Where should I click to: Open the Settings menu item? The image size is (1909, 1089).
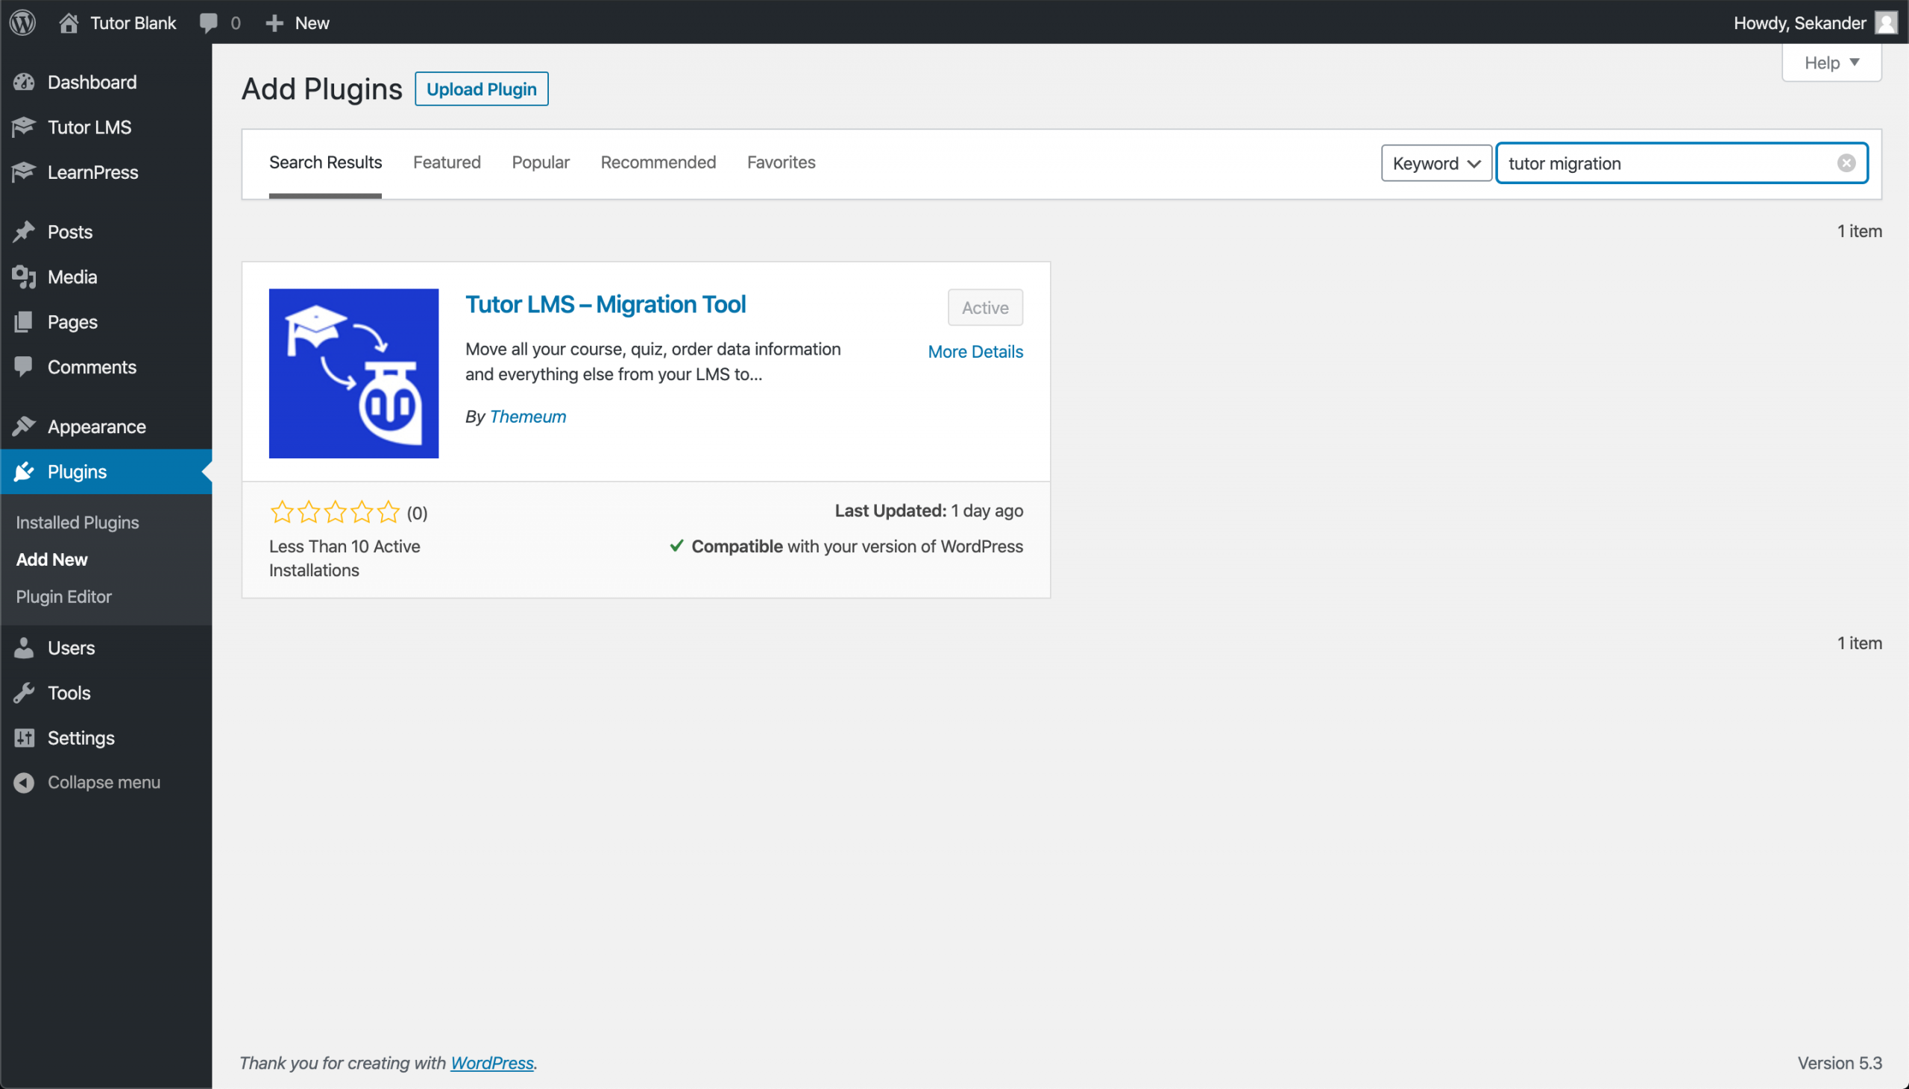pos(81,737)
